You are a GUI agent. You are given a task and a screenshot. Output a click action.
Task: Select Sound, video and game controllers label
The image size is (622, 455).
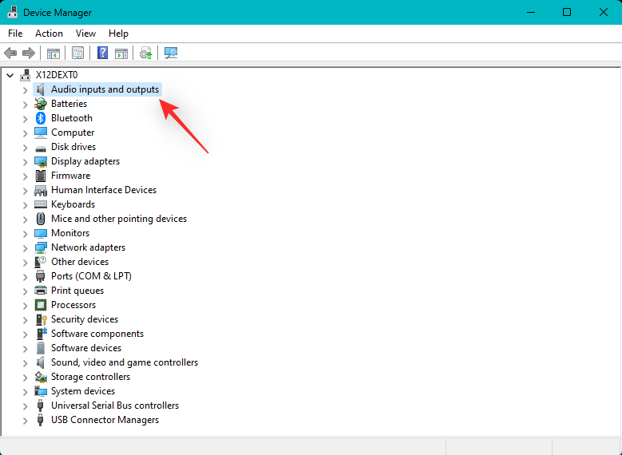pyautogui.click(x=125, y=362)
